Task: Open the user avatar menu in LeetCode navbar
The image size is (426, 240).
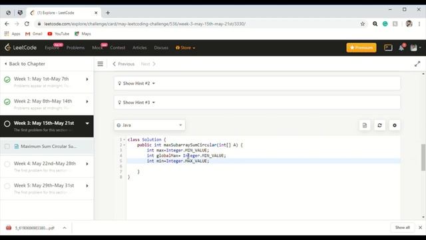Action: tap(415, 47)
